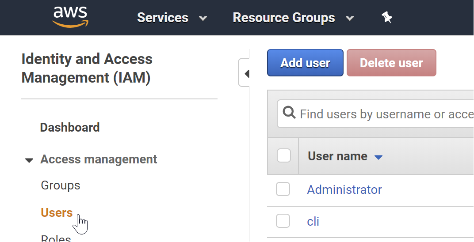The width and height of the screenshot is (474, 242).
Task: Select the cli user checkbox
Action: [x=283, y=221]
